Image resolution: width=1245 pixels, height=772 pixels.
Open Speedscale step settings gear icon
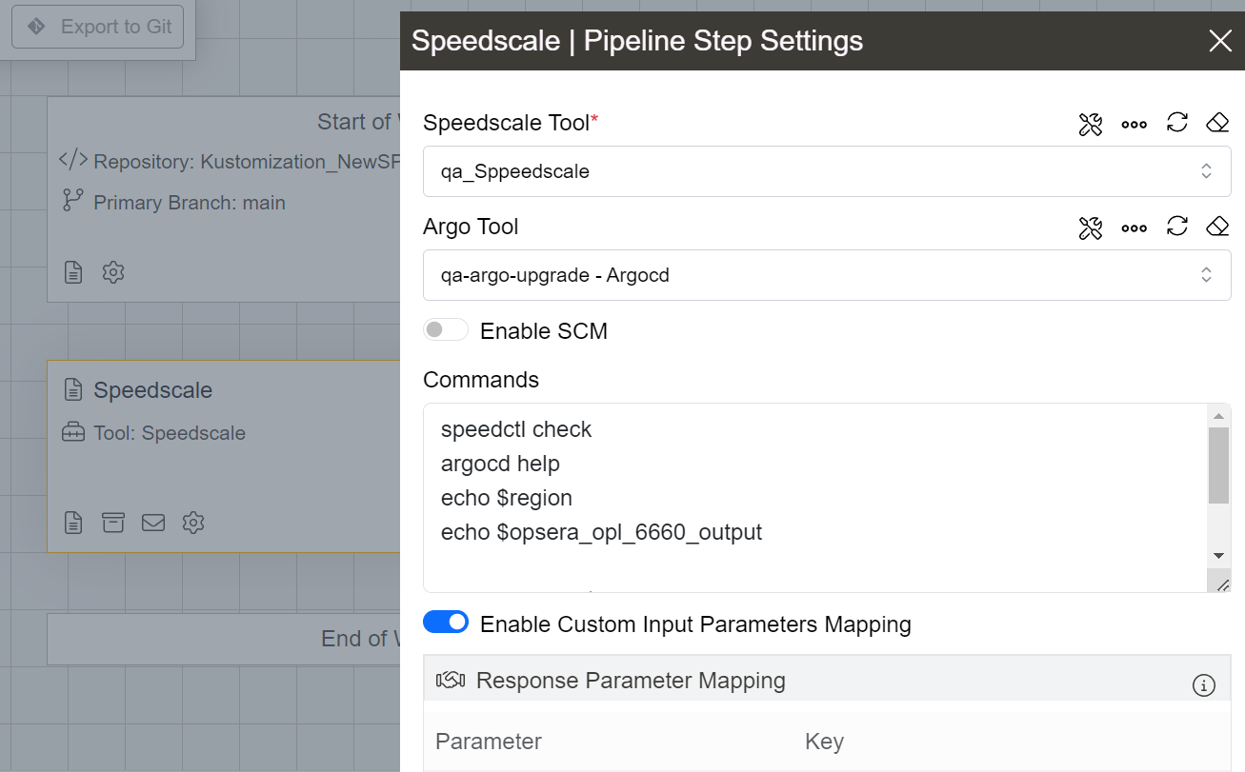(x=193, y=523)
